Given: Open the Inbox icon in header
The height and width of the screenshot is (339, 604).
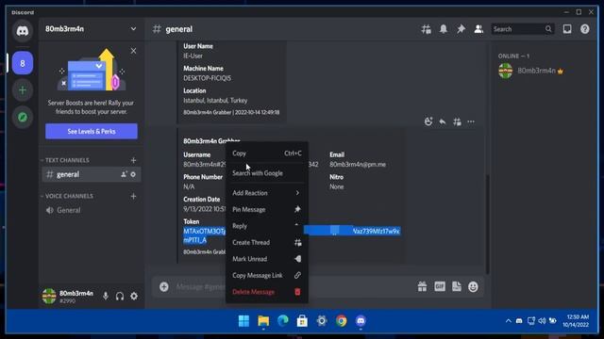Looking at the screenshot, I should click(567, 29).
